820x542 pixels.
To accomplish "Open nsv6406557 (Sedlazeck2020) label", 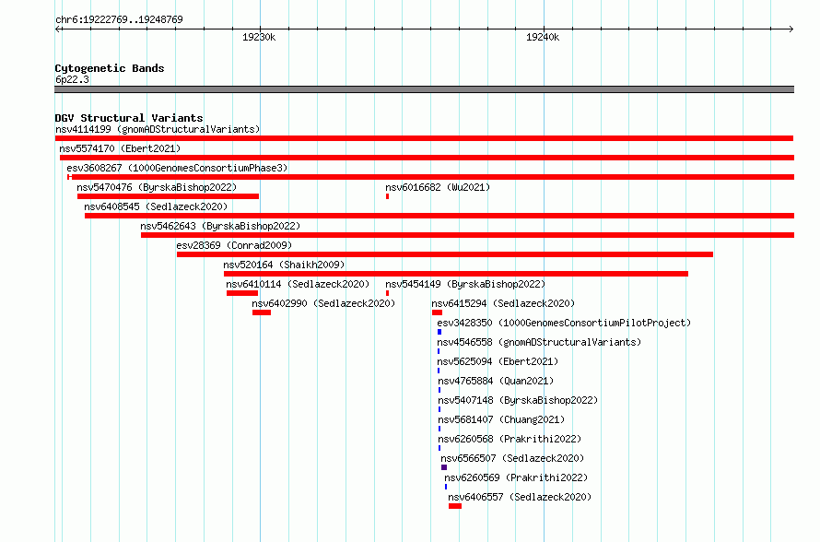I will (520, 497).
